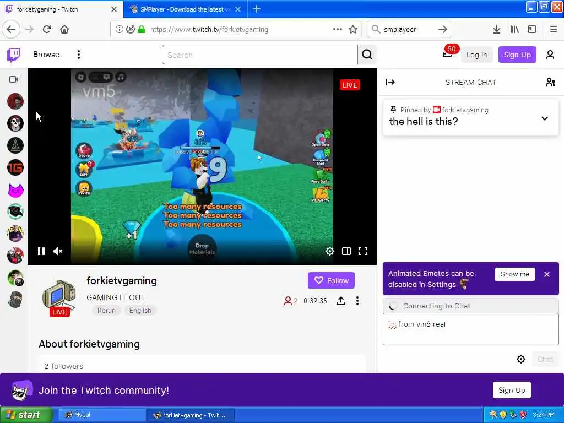Click the Twitch search input field
The width and height of the screenshot is (564, 423).
[260, 55]
